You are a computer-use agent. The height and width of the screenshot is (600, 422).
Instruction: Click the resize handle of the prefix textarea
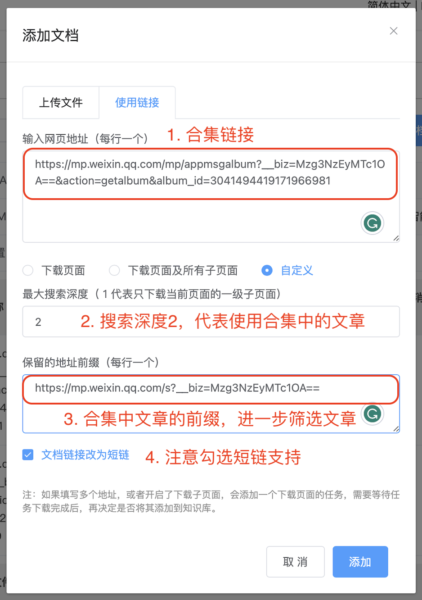pos(396,429)
